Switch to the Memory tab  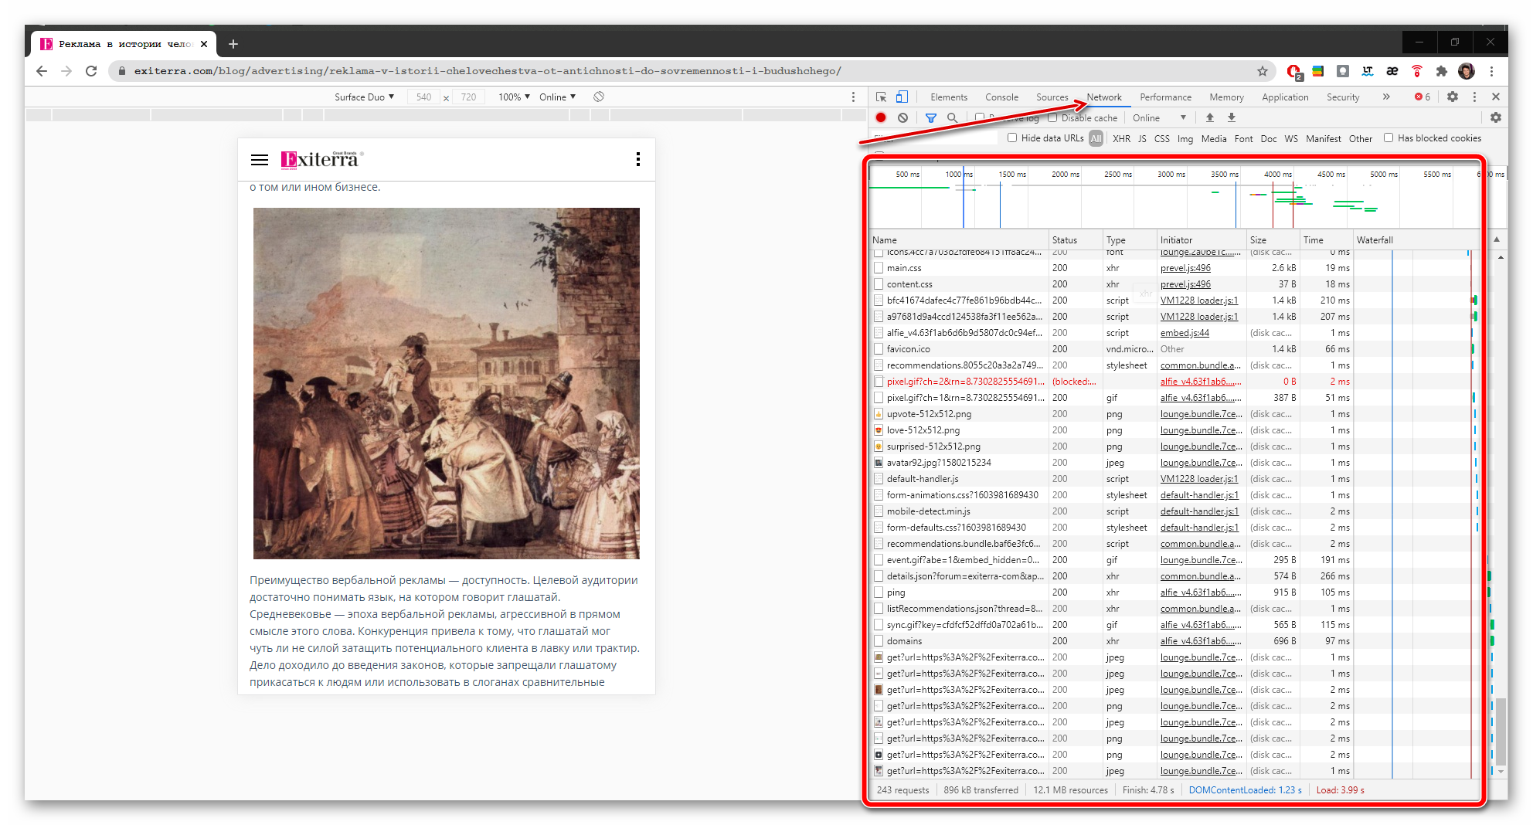[x=1226, y=97]
